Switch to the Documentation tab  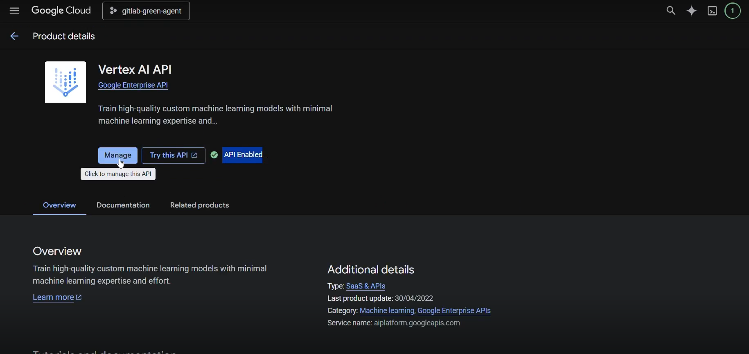123,205
